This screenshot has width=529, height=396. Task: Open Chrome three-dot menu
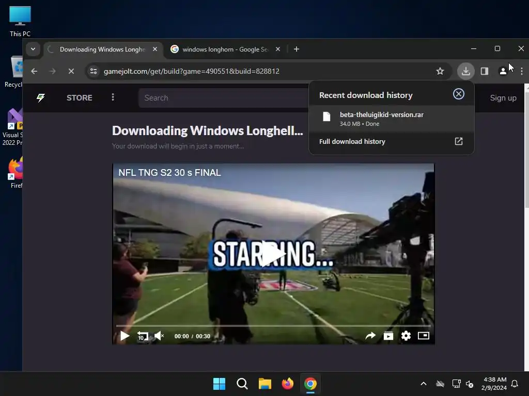click(x=521, y=71)
